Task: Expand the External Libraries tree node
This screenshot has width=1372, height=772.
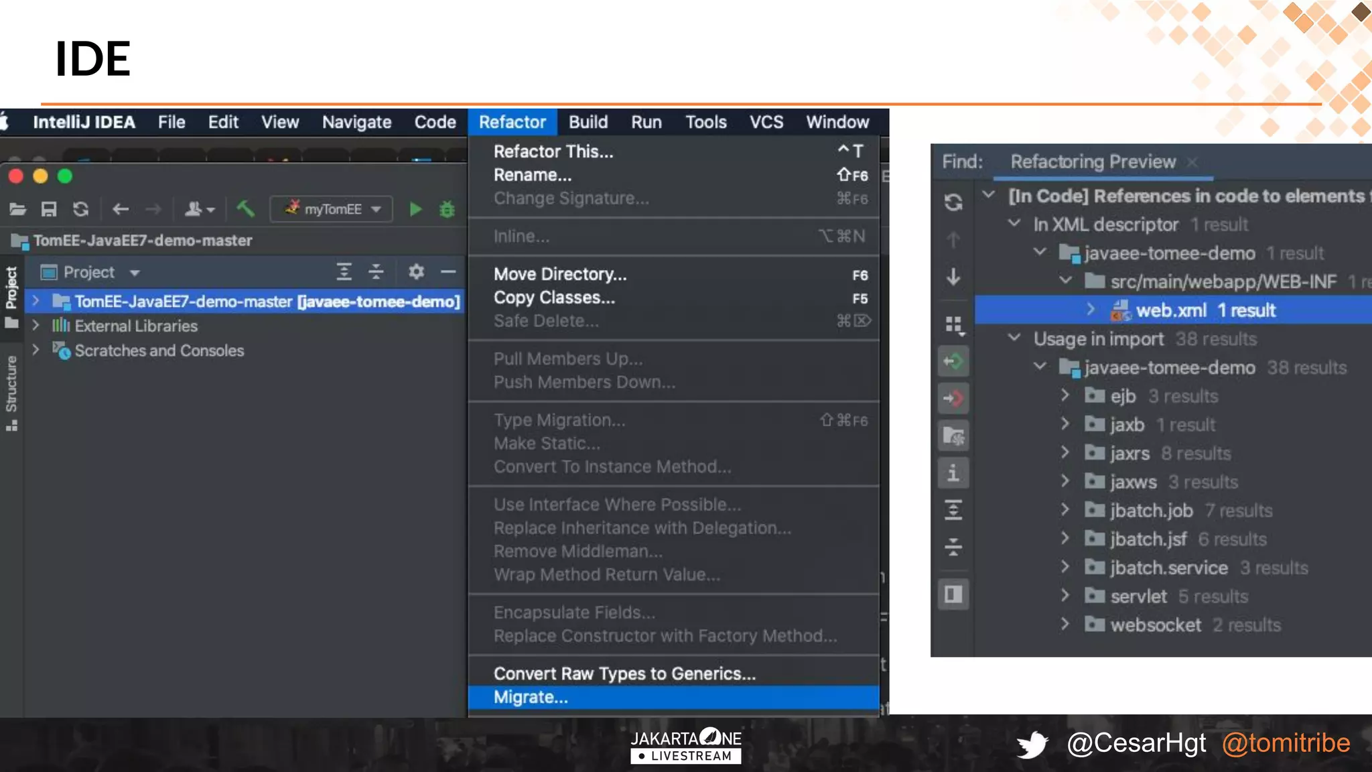Action: (x=36, y=326)
